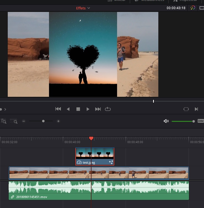Click the speed change icon on test.jpeg

[x=79, y=163]
